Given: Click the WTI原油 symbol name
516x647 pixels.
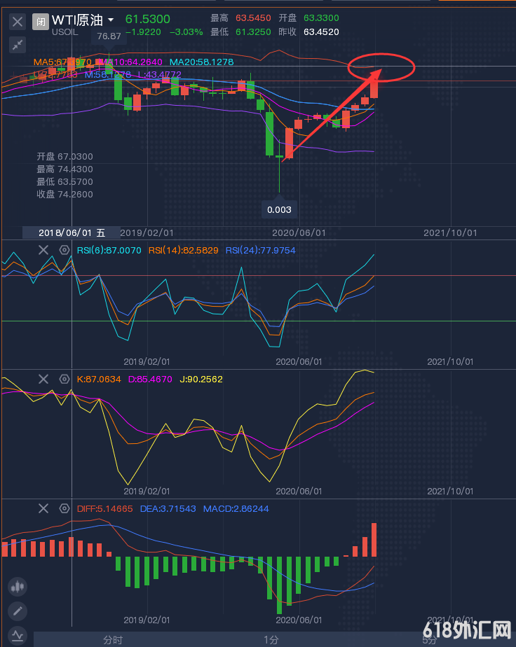Looking at the screenshot, I should pyautogui.click(x=77, y=20).
